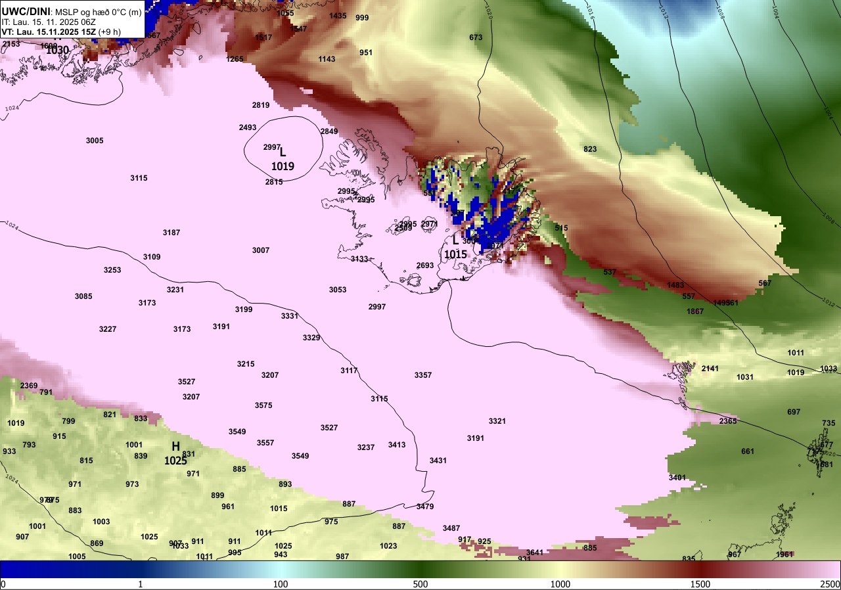Click the height value 3109
The width and height of the screenshot is (841, 590).
tap(152, 257)
